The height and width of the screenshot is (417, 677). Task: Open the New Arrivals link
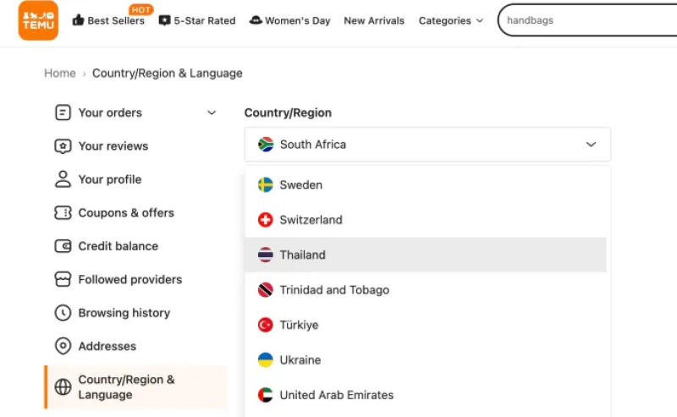point(374,20)
